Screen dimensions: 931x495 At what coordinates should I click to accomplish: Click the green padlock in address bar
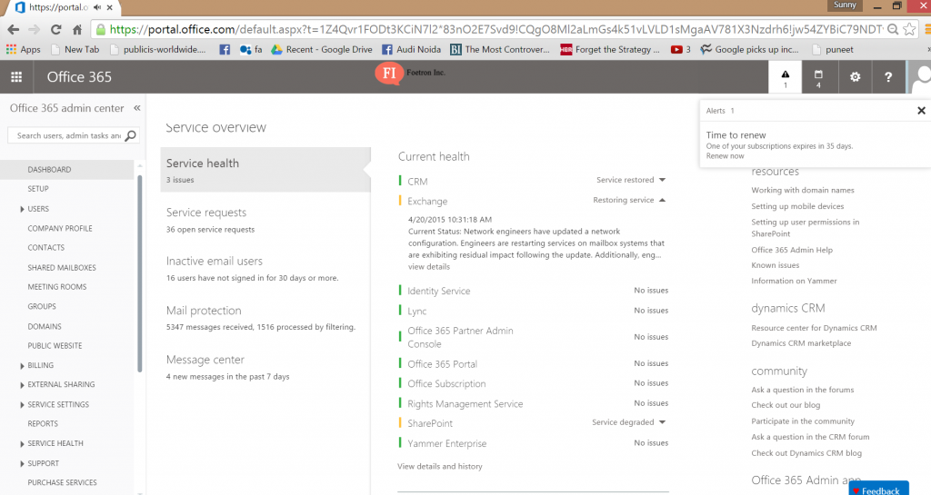(101, 30)
